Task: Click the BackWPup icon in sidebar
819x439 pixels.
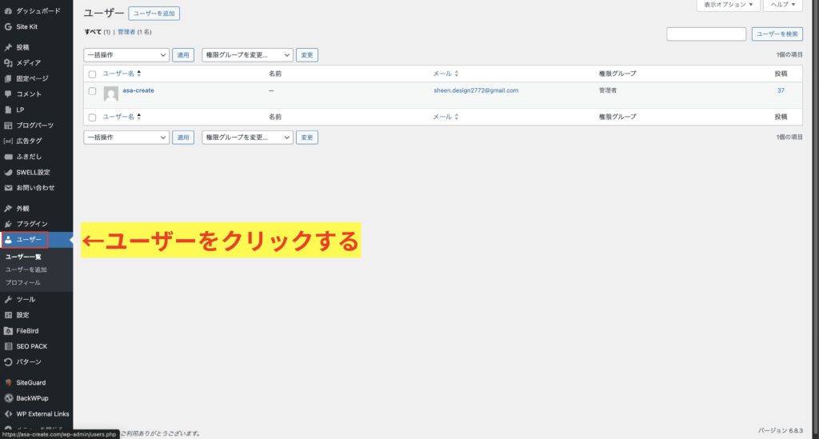Action: coord(8,397)
